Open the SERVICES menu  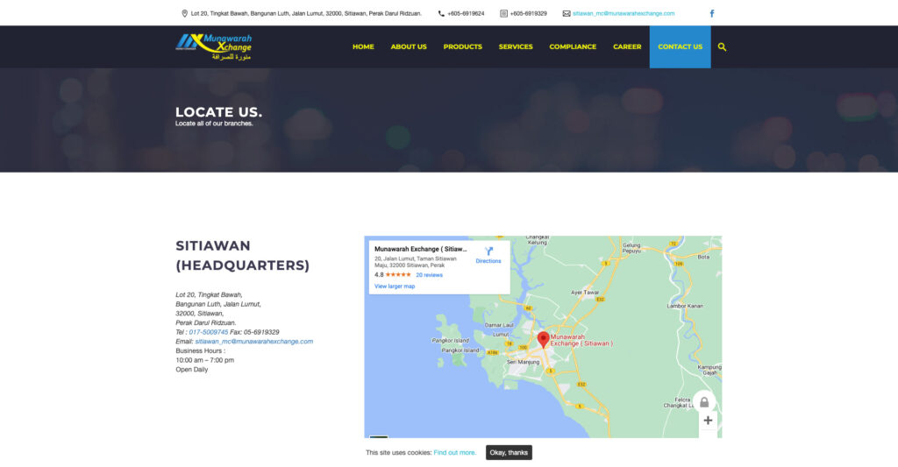pyautogui.click(x=516, y=47)
